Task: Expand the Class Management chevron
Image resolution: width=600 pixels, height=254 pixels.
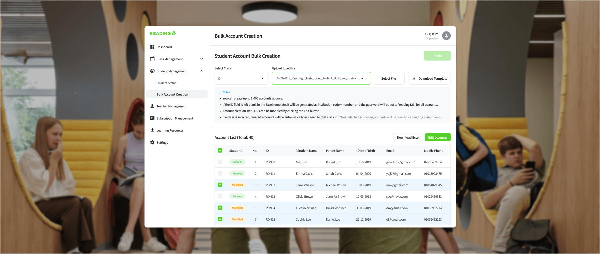Action: pyautogui.click(x=201, y=59)
